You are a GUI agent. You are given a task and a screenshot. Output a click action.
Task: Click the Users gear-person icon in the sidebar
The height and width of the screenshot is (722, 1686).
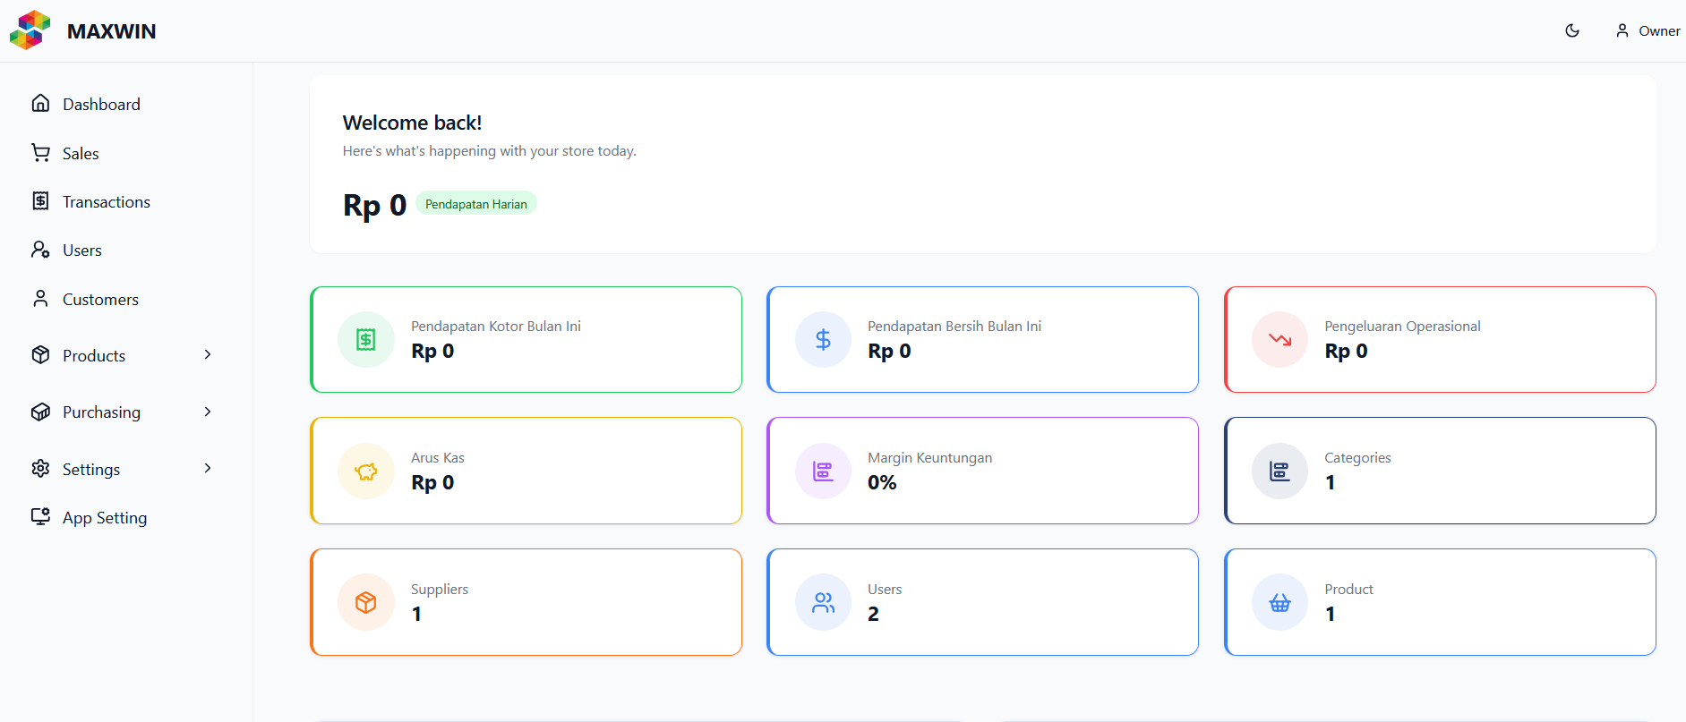pos(40,250)
